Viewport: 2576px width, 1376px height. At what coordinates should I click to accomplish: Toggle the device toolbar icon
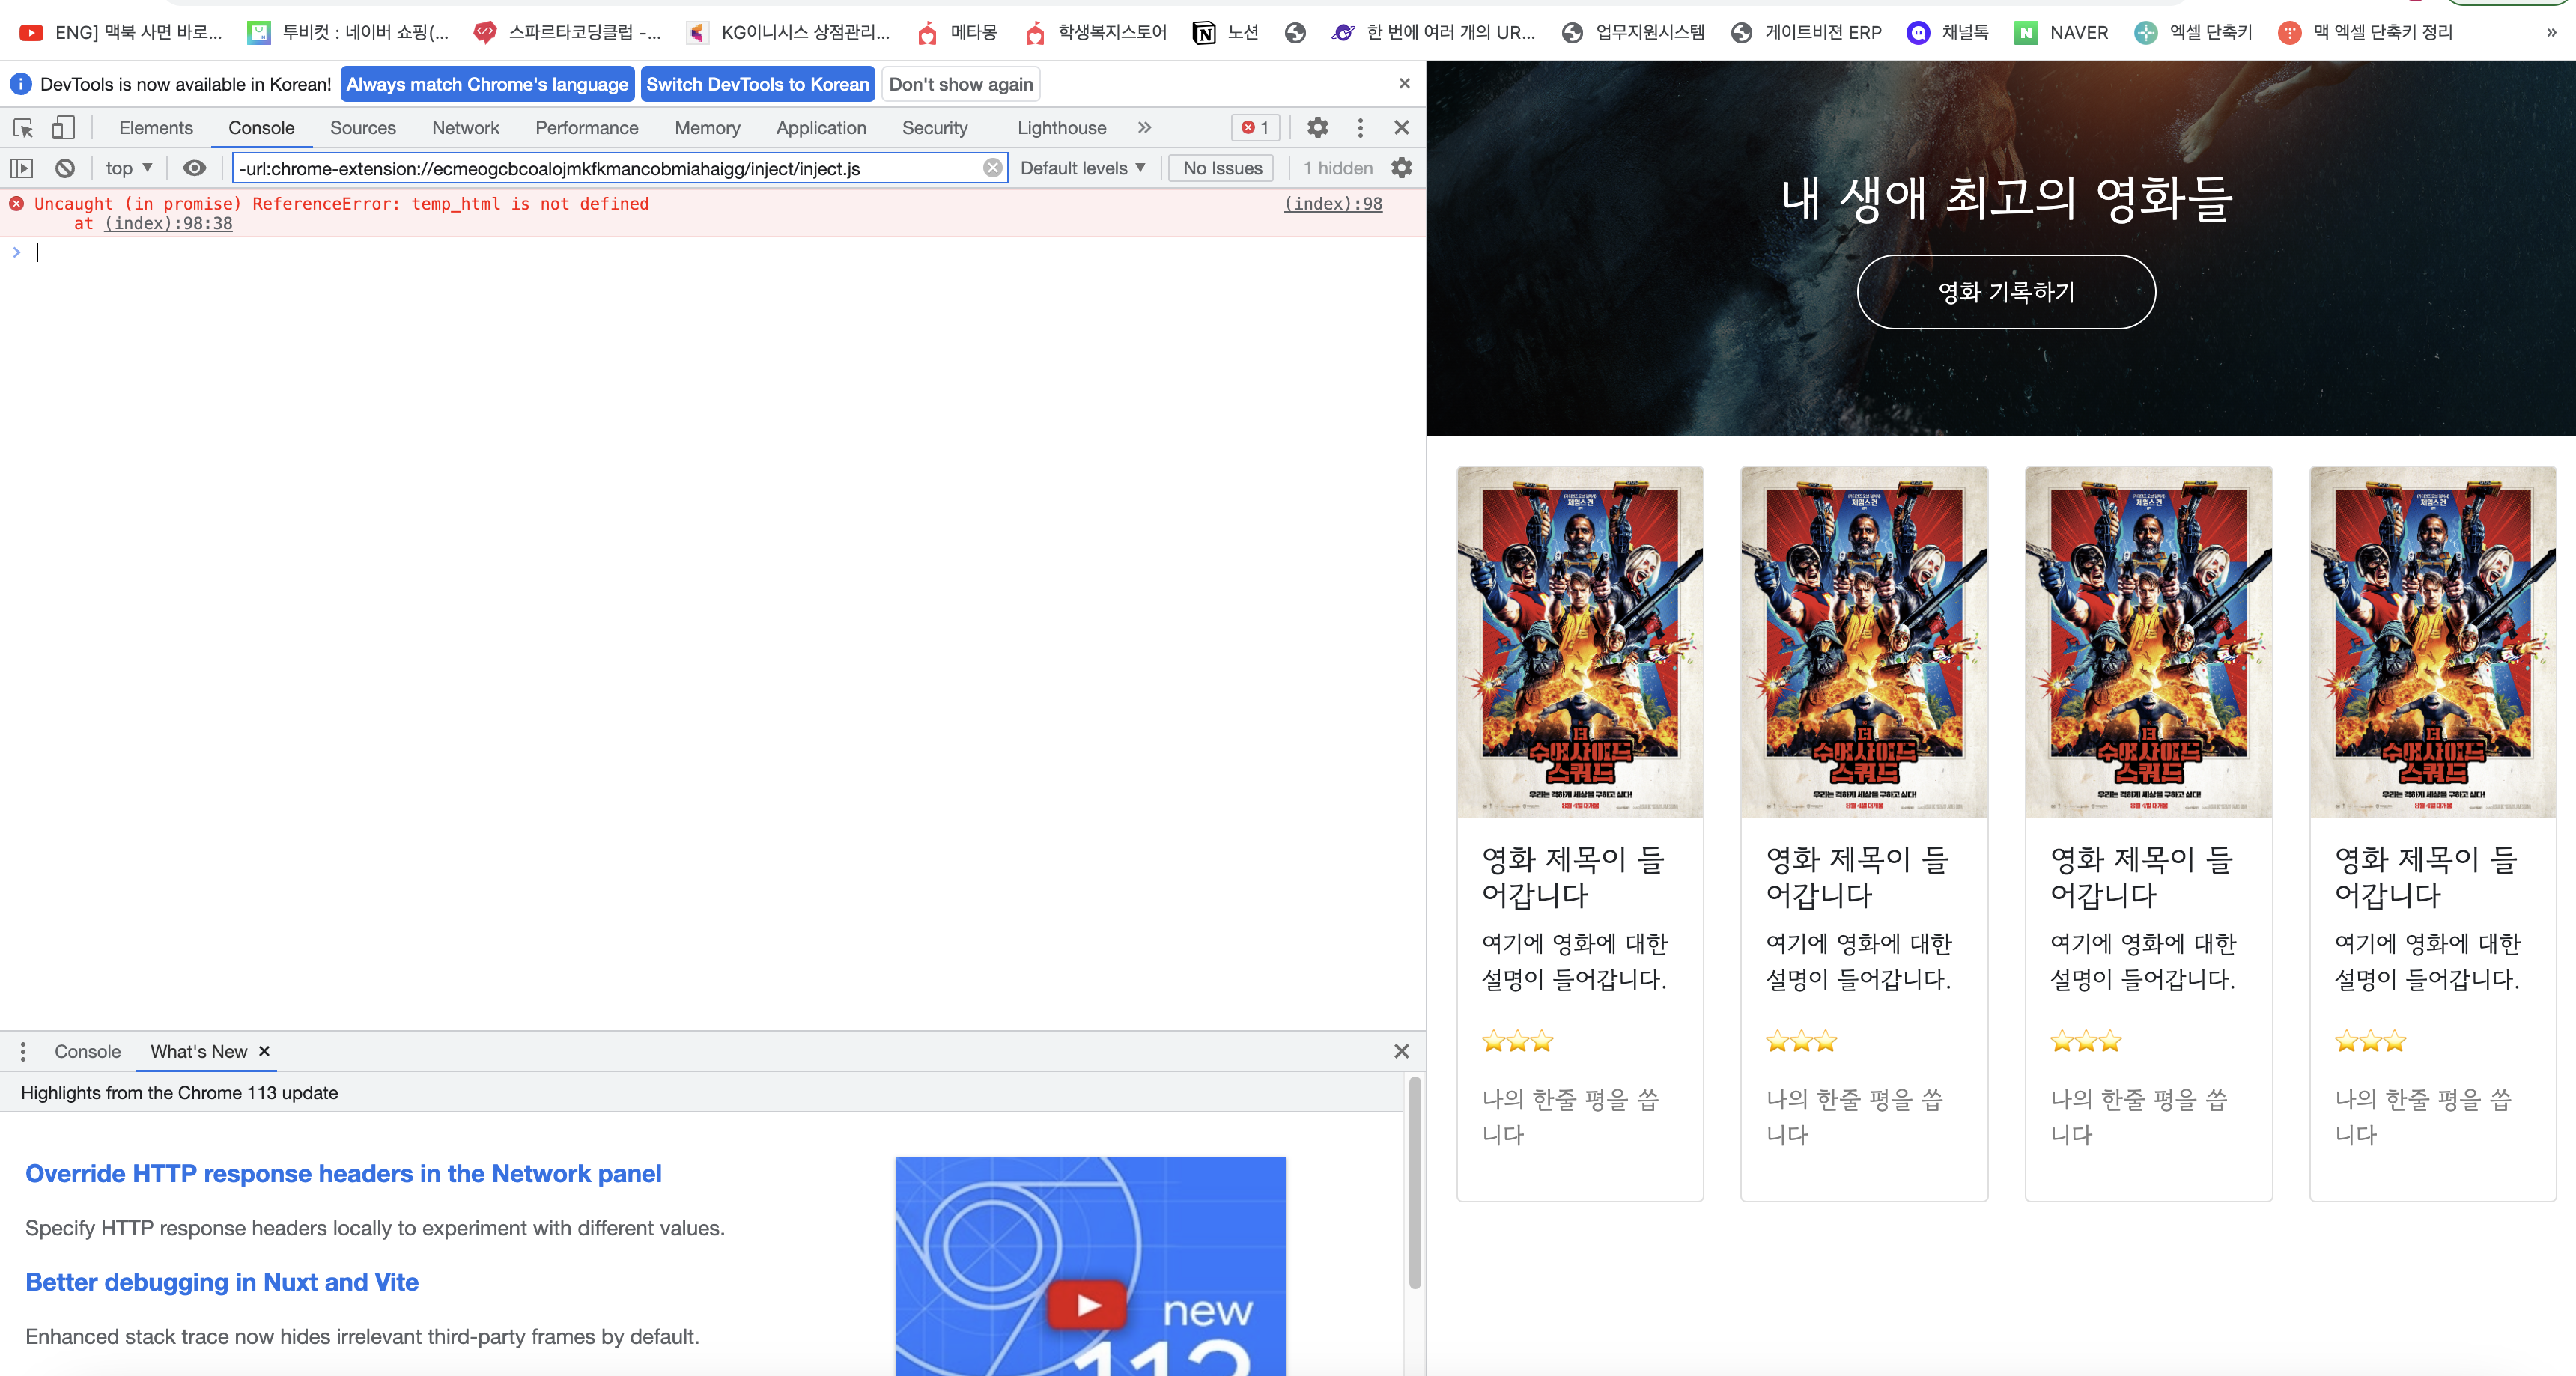tap(63, 128)
